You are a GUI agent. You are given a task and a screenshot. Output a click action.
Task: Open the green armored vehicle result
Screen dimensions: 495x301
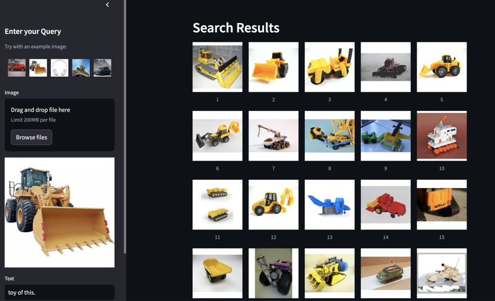(386, 273)
